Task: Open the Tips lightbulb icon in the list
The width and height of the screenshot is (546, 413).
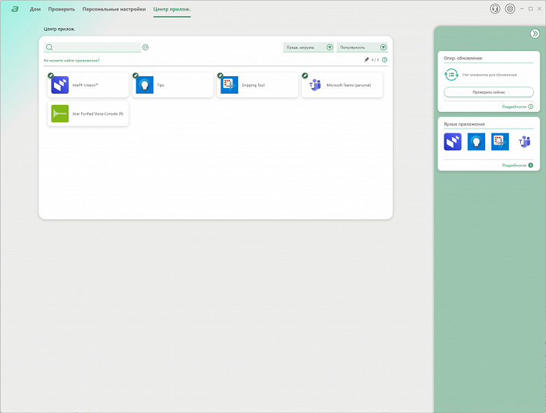Action: [x=144, y=85]
